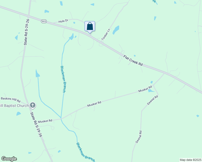Click the Hula Dr street label
The width and height of the screenshot is (202, 162).
63,21
